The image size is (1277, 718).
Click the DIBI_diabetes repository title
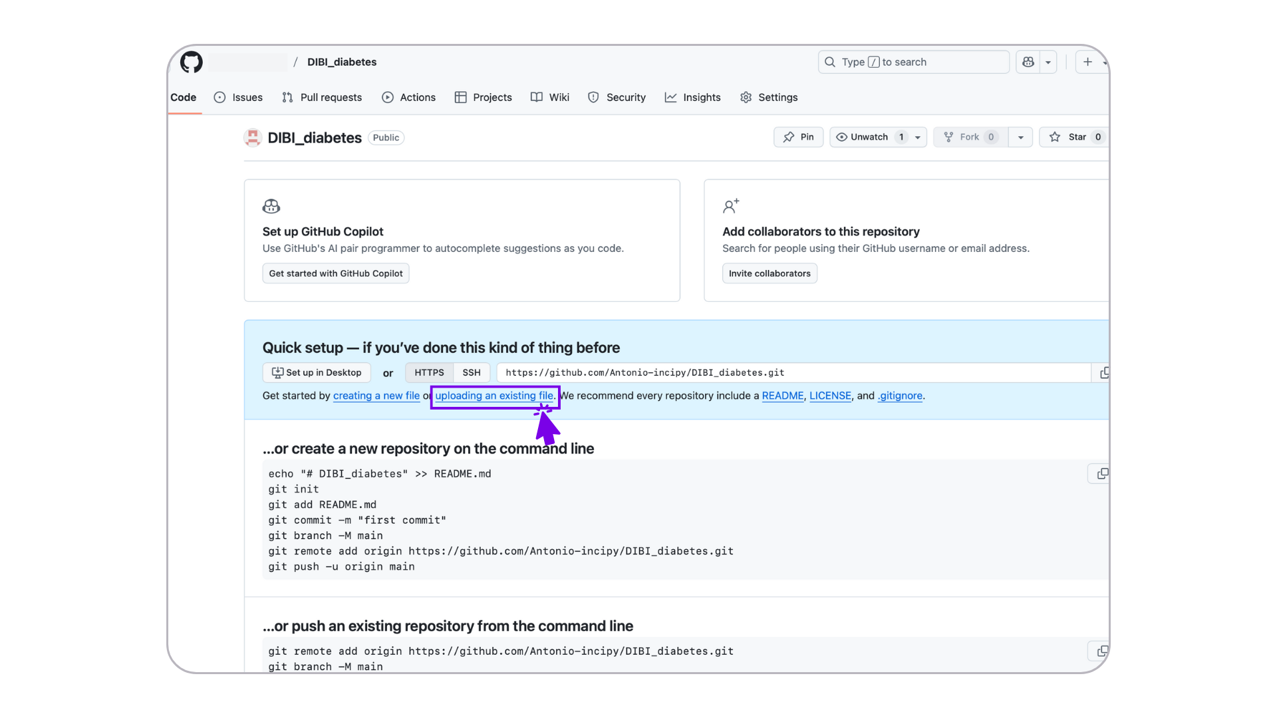(x=315, y=138)
